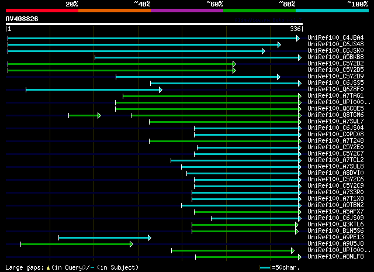Image resolution: width=374 pixels, height=272 pixels.
Task: Click the query end position 336 label
Action: pyautogui.click(x=295, y=29)
